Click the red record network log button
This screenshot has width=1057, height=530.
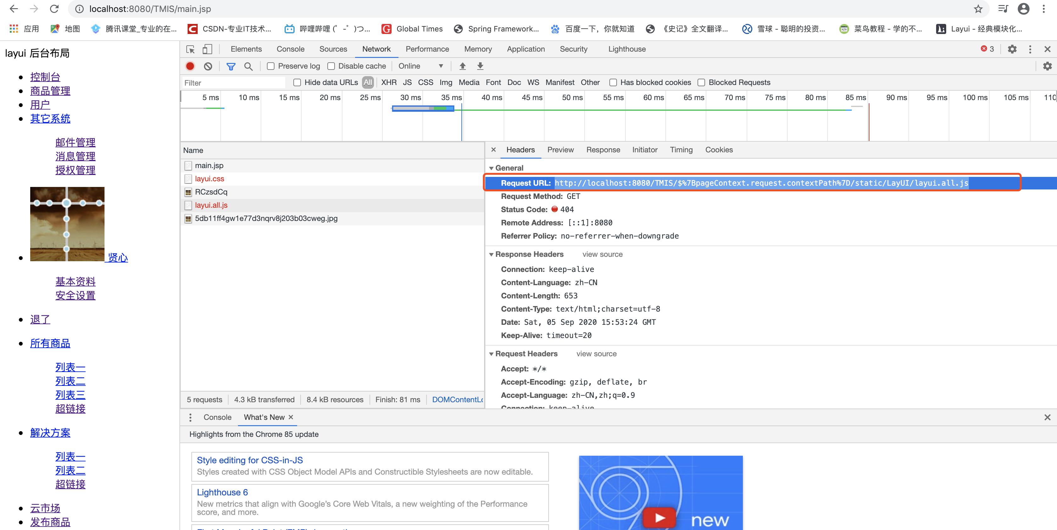(x=190, y=66)
